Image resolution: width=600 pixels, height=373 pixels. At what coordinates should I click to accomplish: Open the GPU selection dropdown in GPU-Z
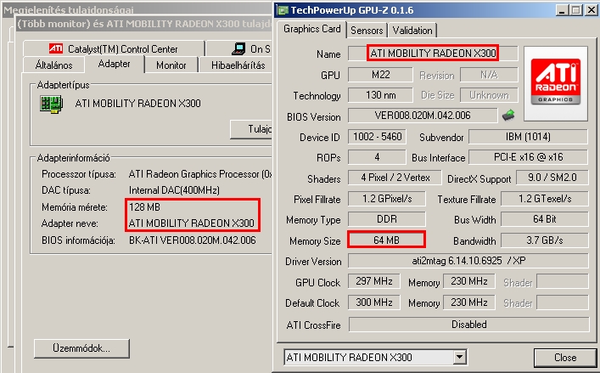pyautogui.click(x=460, y=358)
